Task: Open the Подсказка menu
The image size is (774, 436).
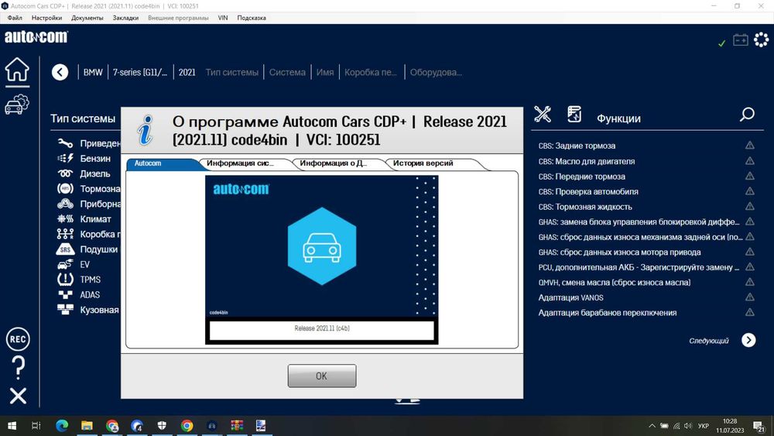Action: [x=252, y=18]
